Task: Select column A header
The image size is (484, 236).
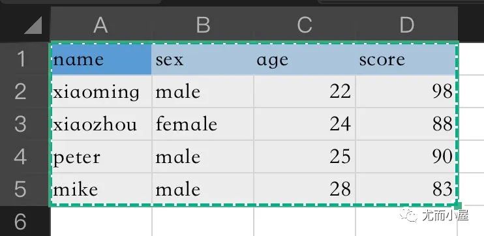Action: (101, 25)
